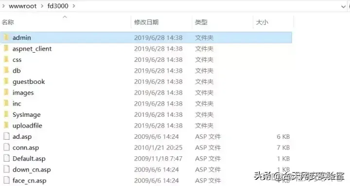Click the 2009/11/18 7:47 date of Default.asp
The width and height of the screenshot is (350, 186).
coord(158,159)
